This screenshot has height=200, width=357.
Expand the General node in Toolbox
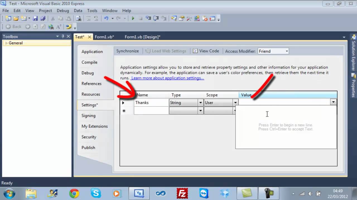(6, 43)
